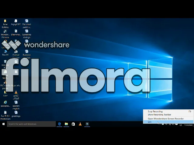The width and height of the screenshot is (194, 145).
Task: Select the EnjoyCJZC desktop file
Action: [x=16, y=22]
